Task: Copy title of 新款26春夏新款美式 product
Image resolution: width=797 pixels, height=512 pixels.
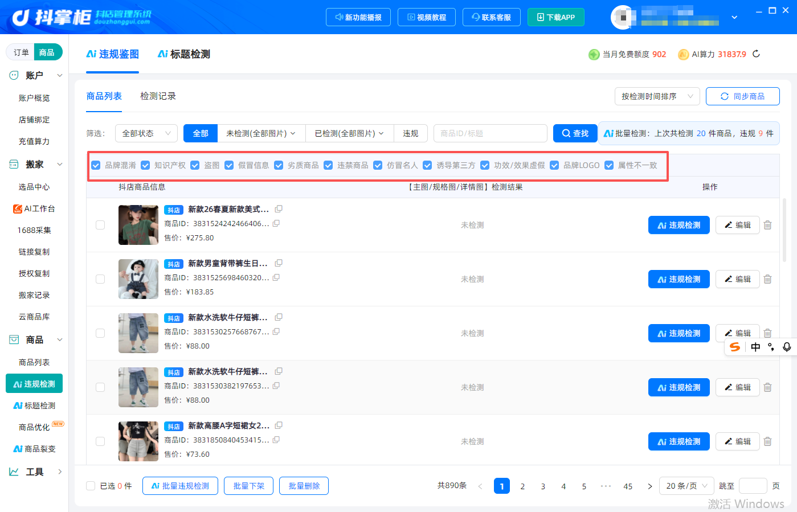Action: point(279,209)
